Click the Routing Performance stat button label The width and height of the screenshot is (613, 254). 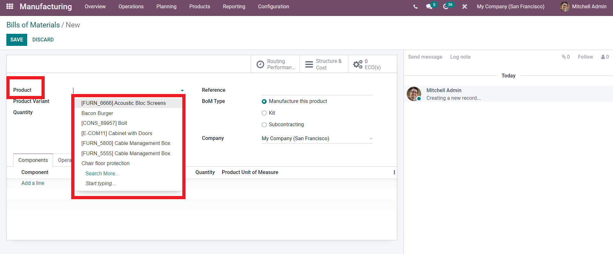click(281, 64)
